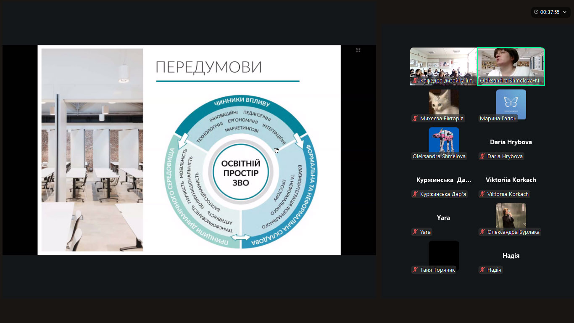574x323 pixels.
Task: Click the AT-AT walker avatar of Oleksandra Shmelova
Action: [x=444, y=140]
